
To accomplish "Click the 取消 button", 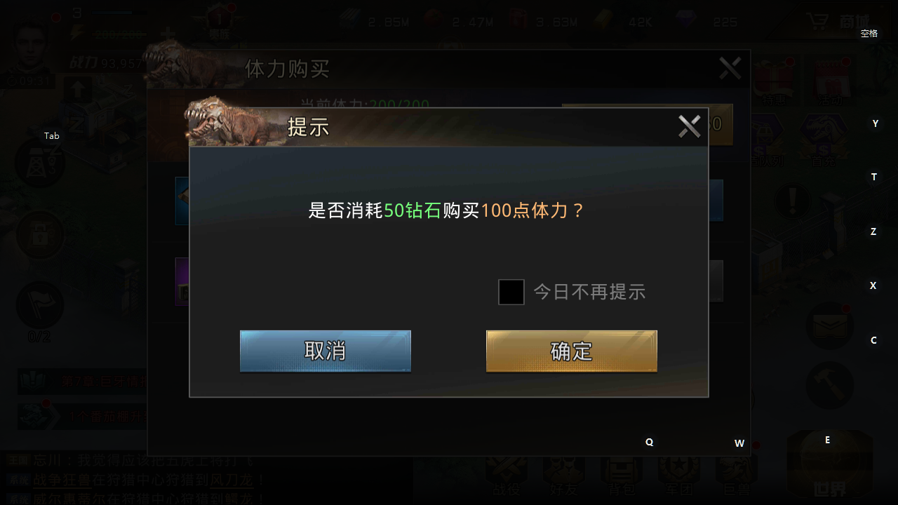I will tap(325, 351).
